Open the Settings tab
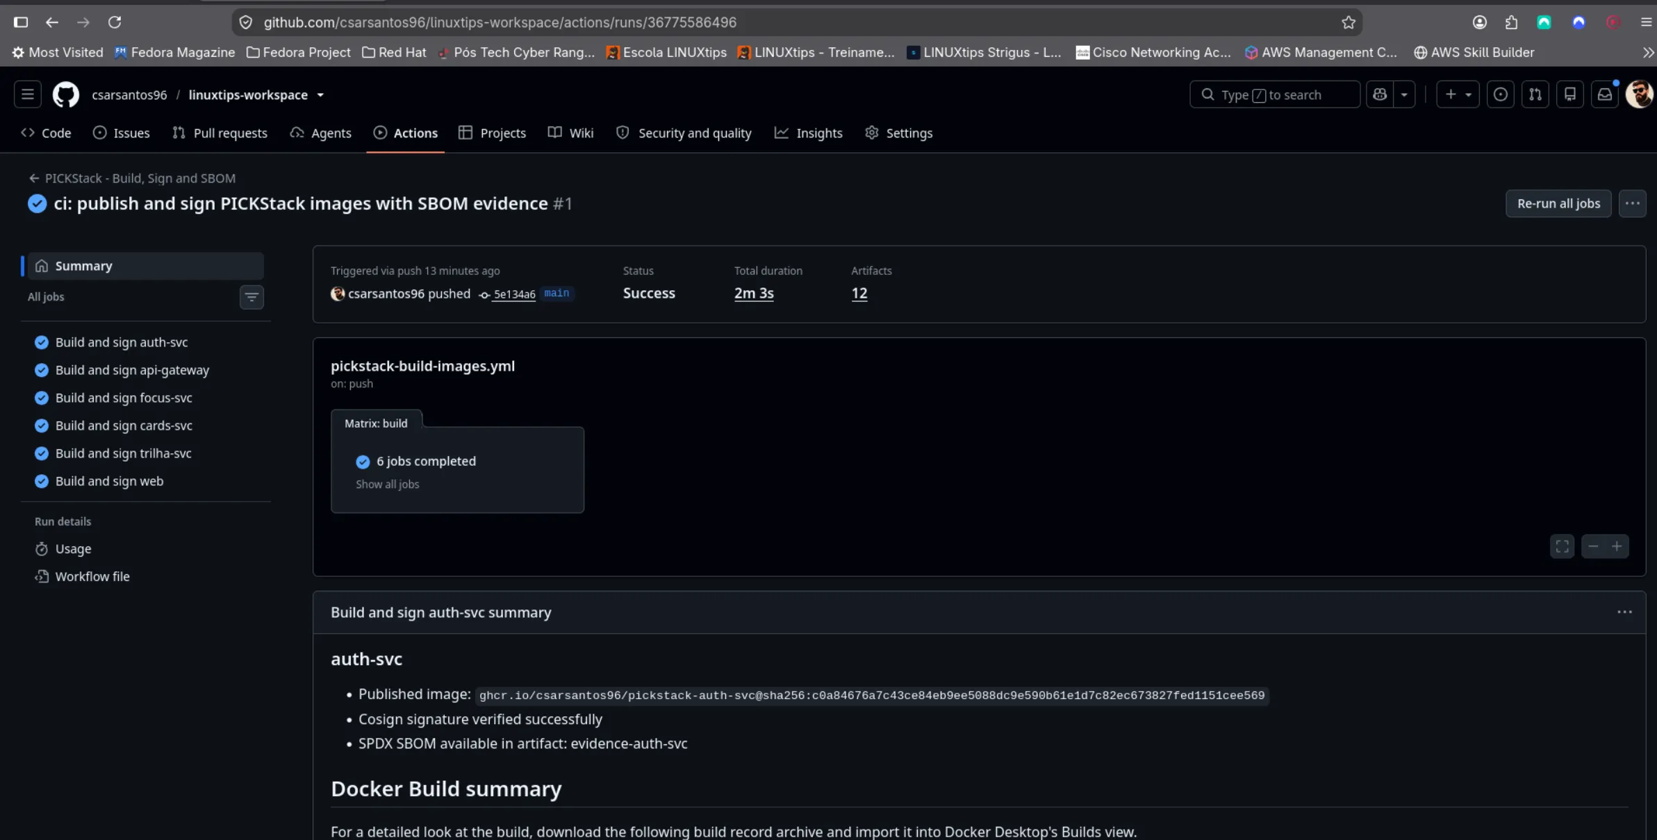Image resolution: width=1657 pixels, height=840 pixels. tap(899, 133)
